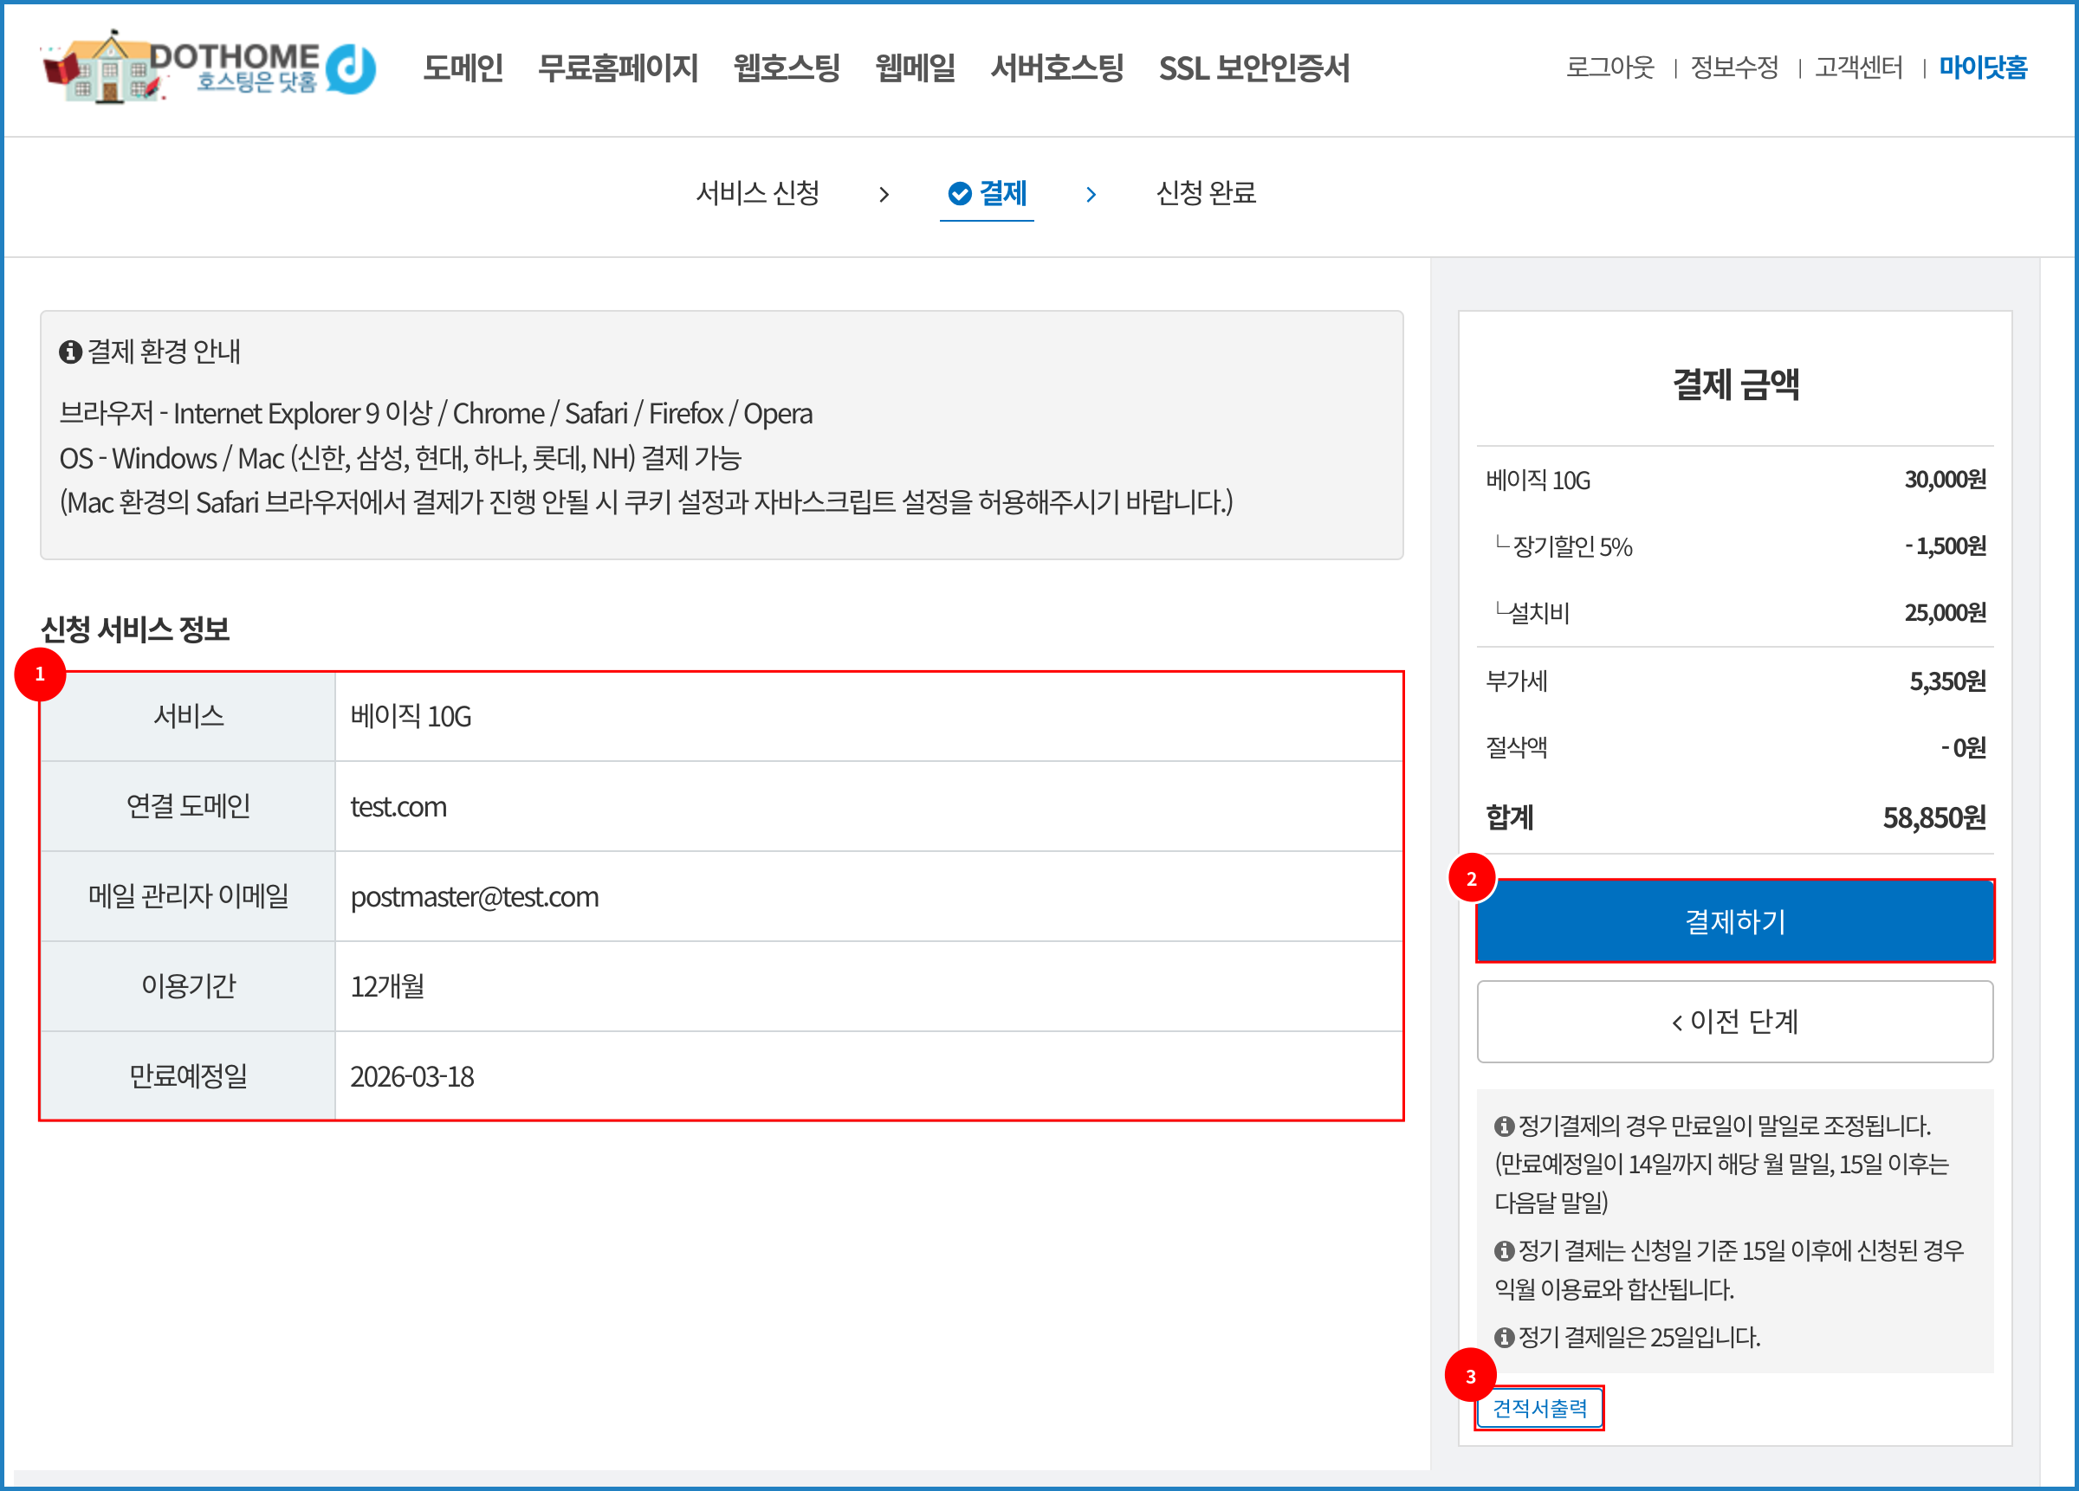
Task: Click info icon beside 정기 결제일은 25일입니다
Action: coord(1503,1337)
